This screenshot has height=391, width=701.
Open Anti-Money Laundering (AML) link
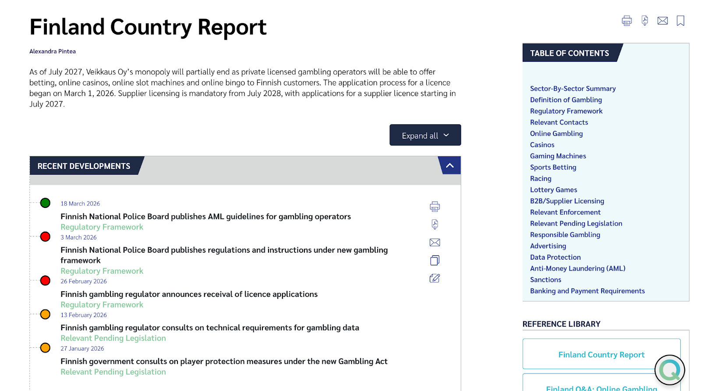577,268
